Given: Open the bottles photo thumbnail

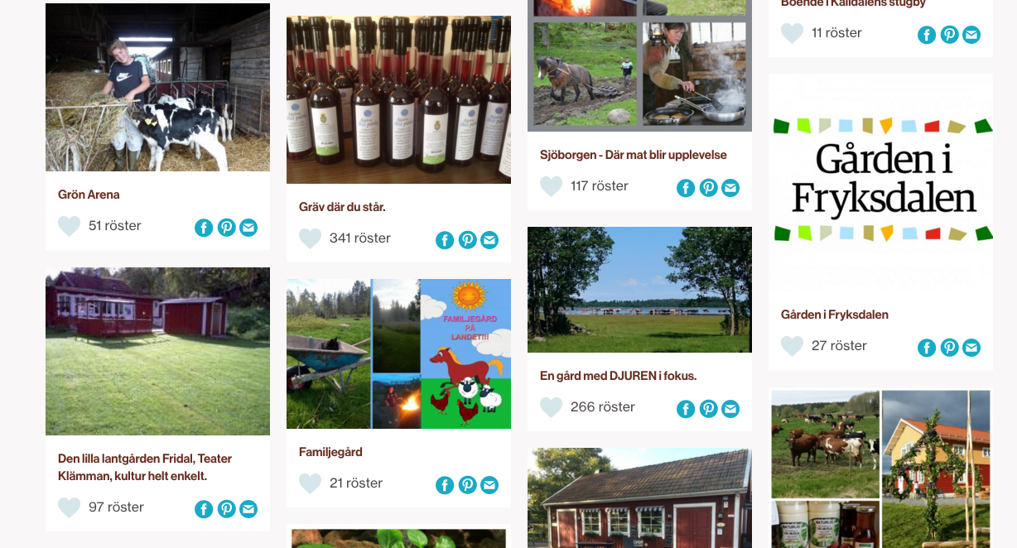Looking at the screenshot, I should click(398, 99).
